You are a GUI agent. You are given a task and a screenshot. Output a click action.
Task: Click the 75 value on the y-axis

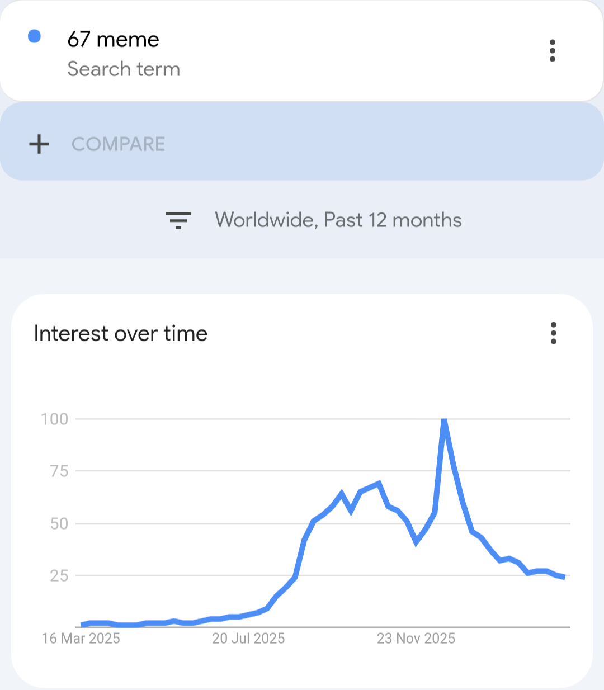[59, 471]
